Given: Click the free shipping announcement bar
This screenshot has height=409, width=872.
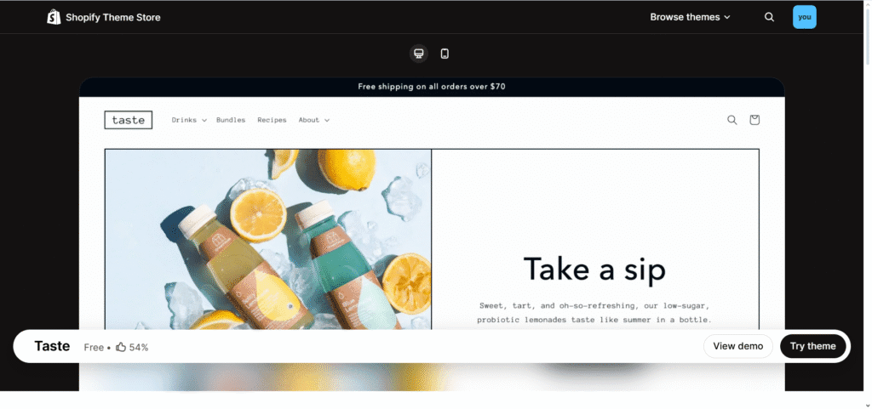Looking at the screenshot, I should tap(432, 87).
